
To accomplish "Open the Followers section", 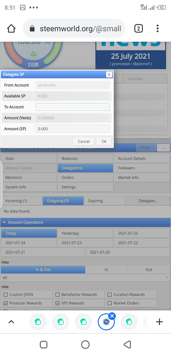I will click(x=142, y=168).
